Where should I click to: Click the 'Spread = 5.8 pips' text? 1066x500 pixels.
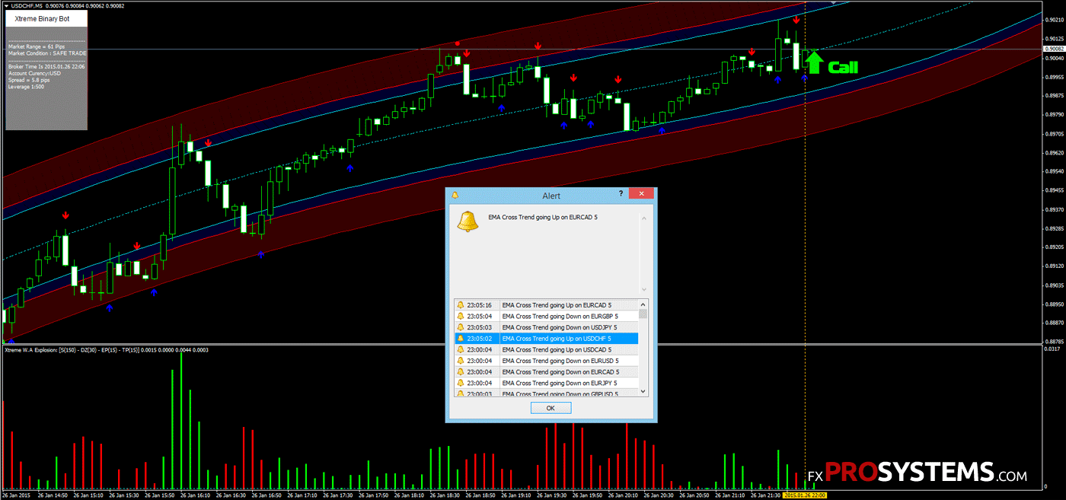[x=29, y=80]
